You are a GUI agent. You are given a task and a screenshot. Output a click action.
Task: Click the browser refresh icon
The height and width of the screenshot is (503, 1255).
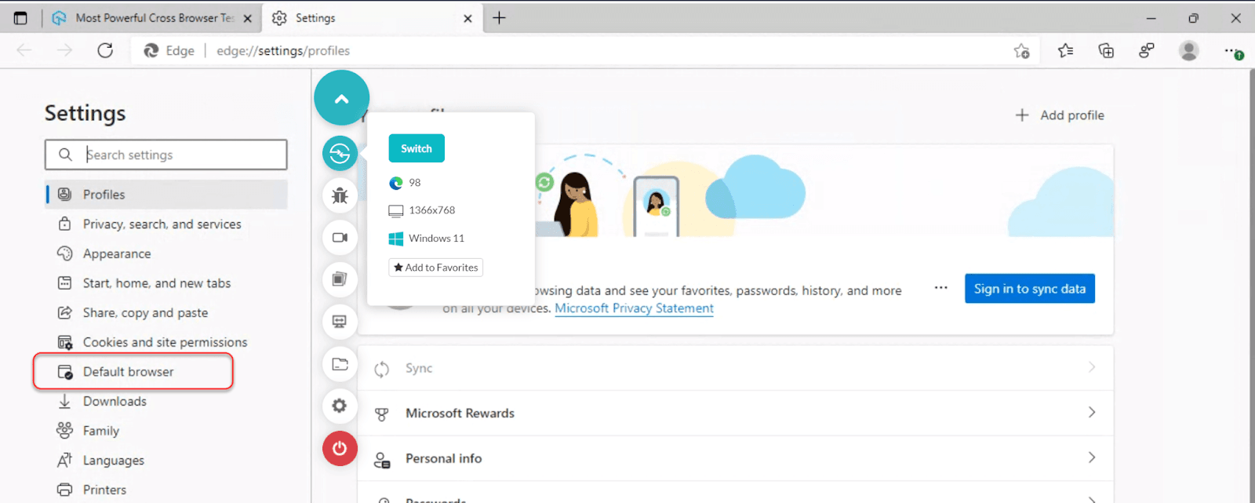(x=105, y=50)
